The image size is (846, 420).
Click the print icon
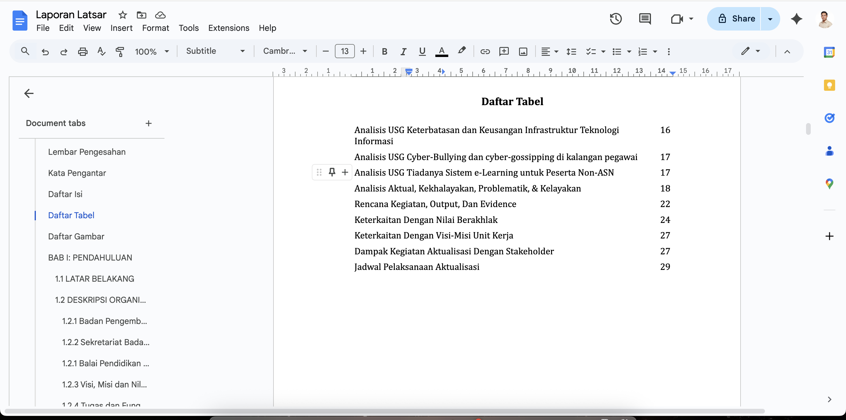click(83, 52)
